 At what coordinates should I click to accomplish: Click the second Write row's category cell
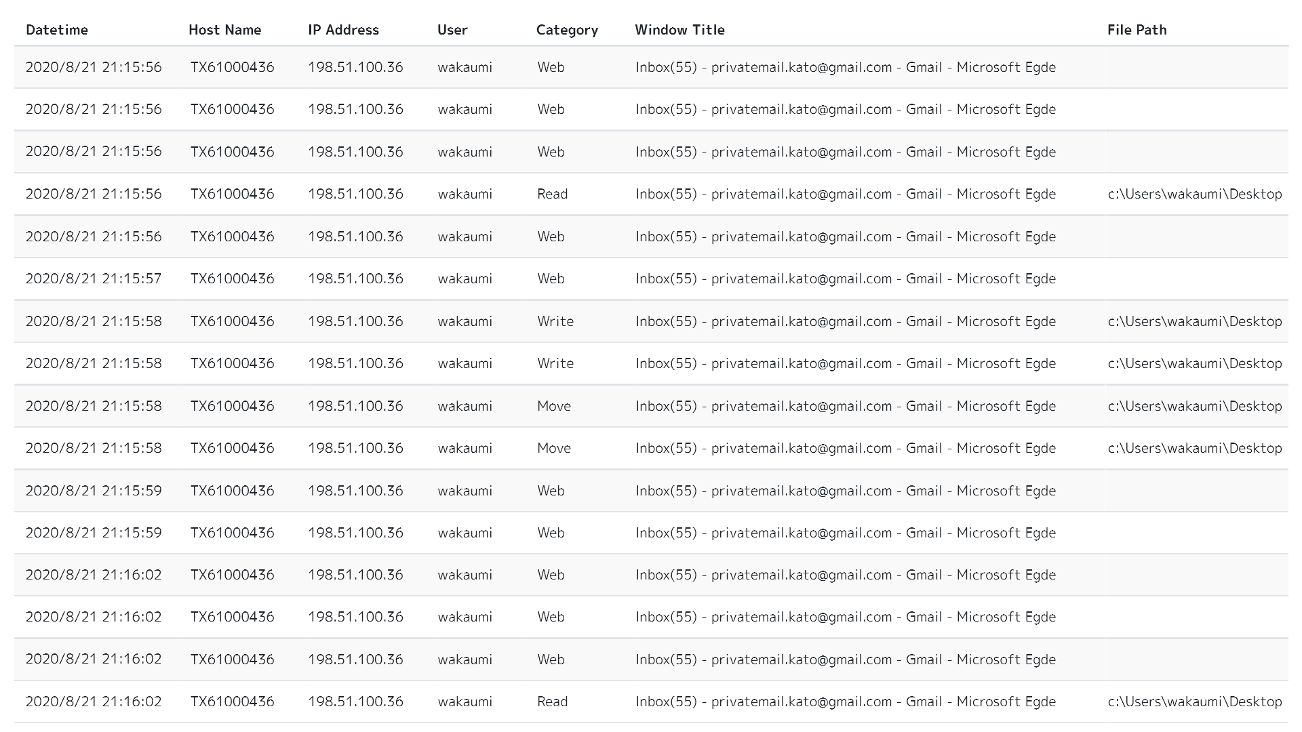[x=555, y=363]
